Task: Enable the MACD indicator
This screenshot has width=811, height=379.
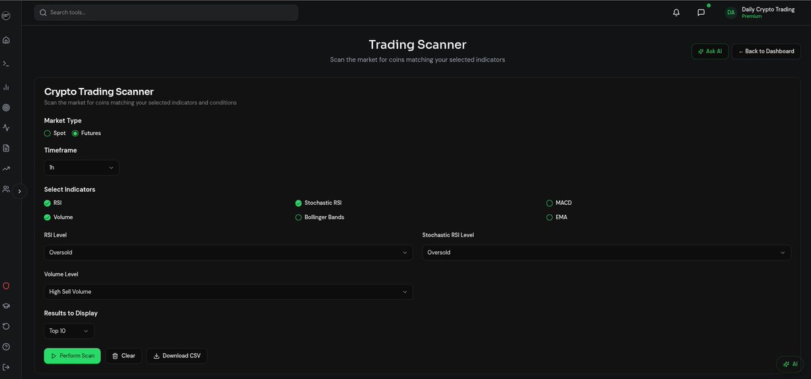Action: [549, 203]
